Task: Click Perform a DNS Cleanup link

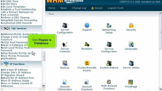Action: click(x=15, y=17)
